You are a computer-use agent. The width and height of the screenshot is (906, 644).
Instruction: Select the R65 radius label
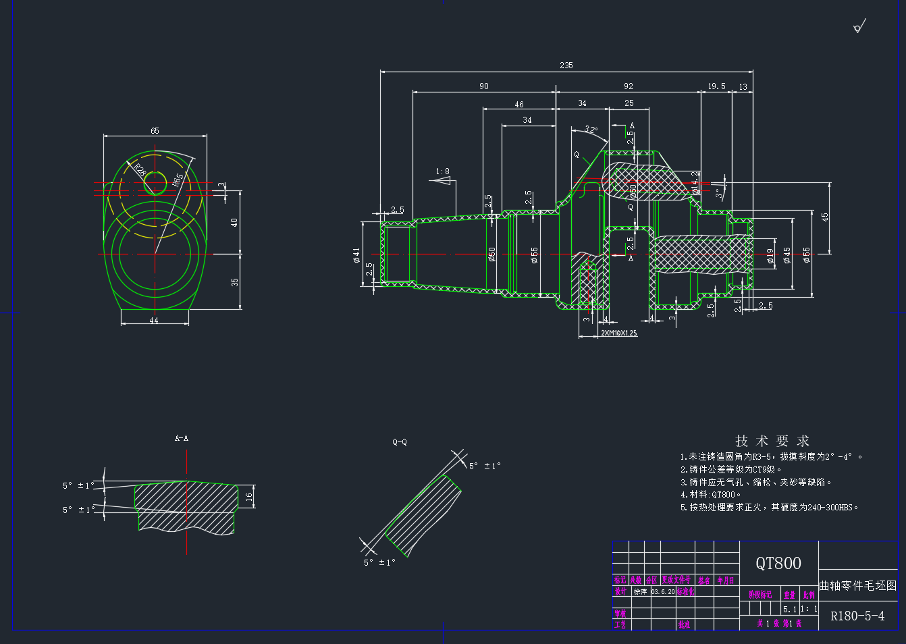tap(178, 180)
